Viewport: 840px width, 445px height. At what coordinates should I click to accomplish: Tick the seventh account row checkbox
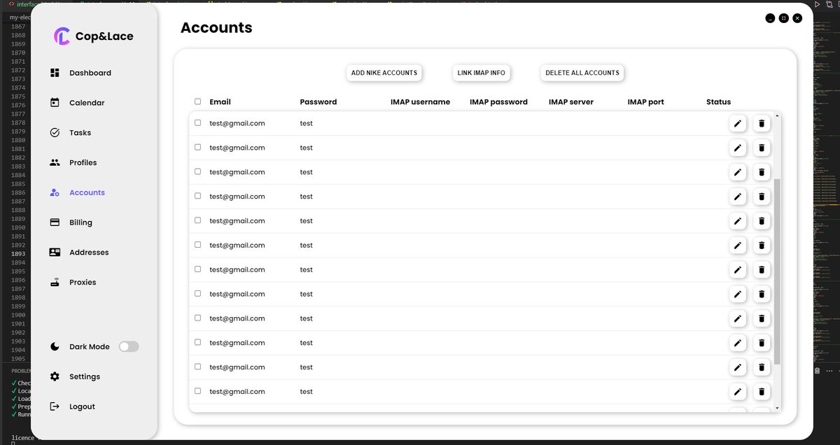point(197,269)
